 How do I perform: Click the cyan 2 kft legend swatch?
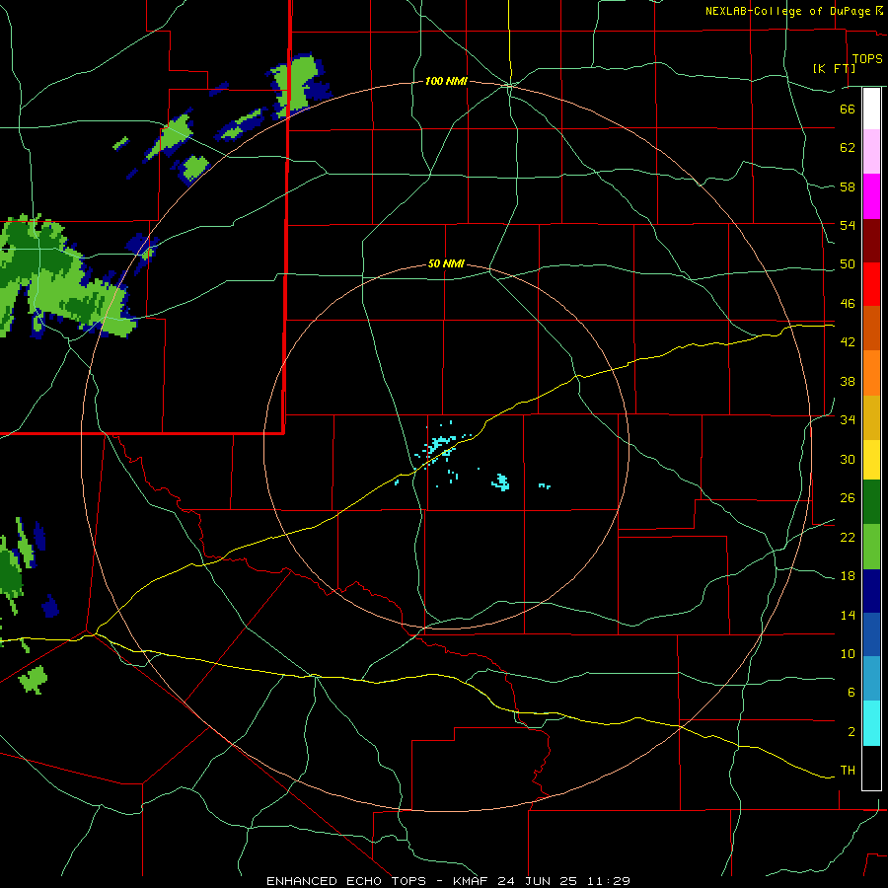coord(871,723)
